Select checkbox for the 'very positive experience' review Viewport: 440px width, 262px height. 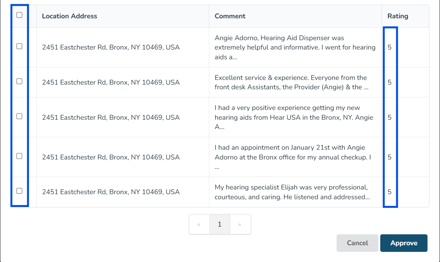[19, 117]
